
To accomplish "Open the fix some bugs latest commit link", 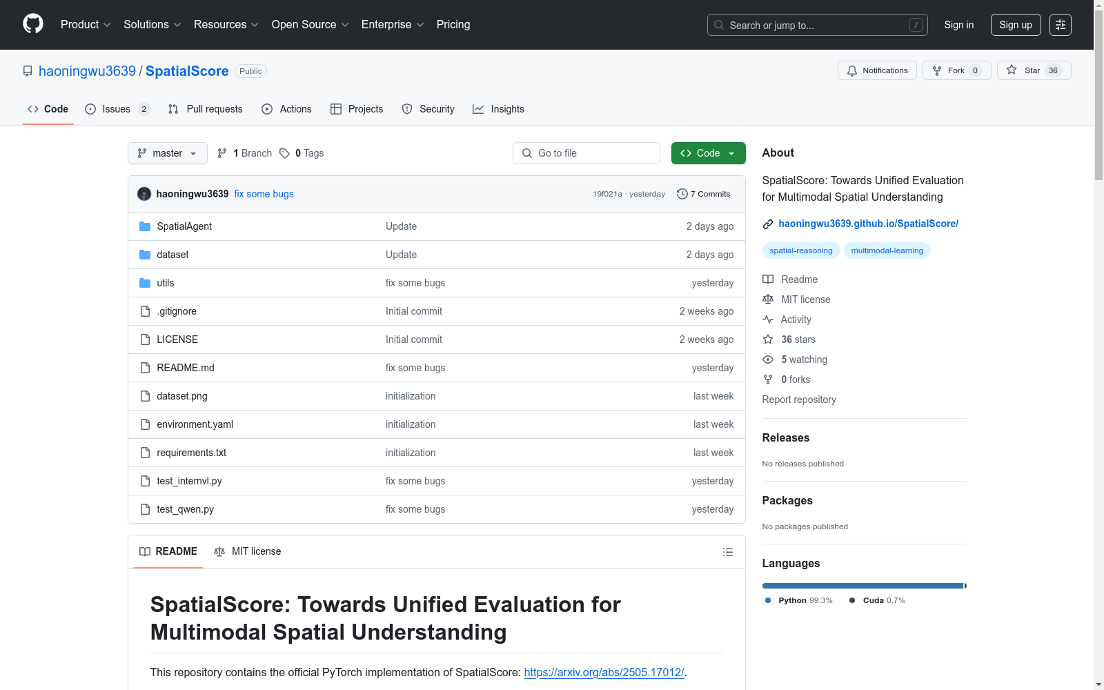I will (x=264, y=194).
